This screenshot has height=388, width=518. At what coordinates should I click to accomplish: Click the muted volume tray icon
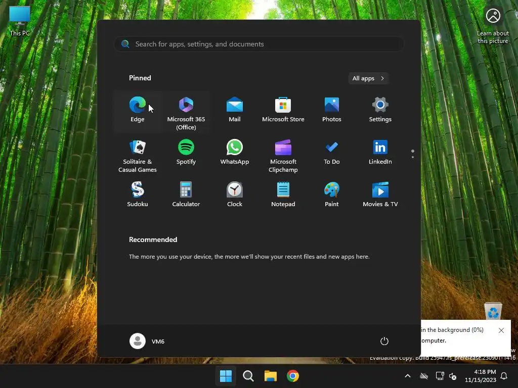coord(453,376)
